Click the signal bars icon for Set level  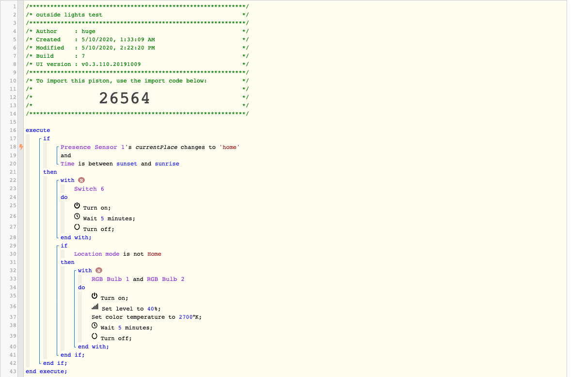point(95,307)
